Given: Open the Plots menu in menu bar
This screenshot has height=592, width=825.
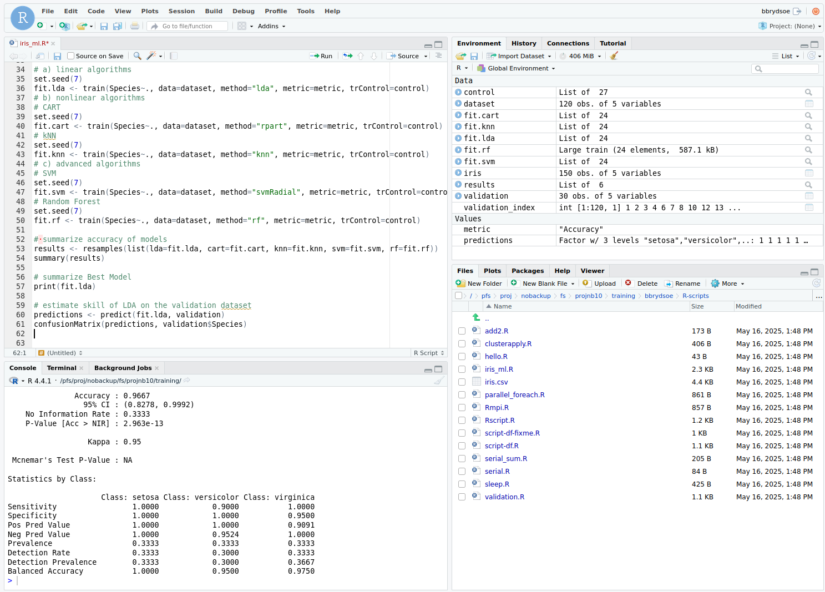Looking at the screenshot, I should (150, 11).
